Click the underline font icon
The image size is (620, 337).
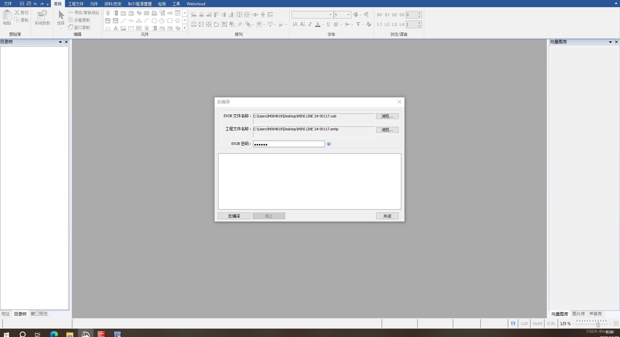328,24
